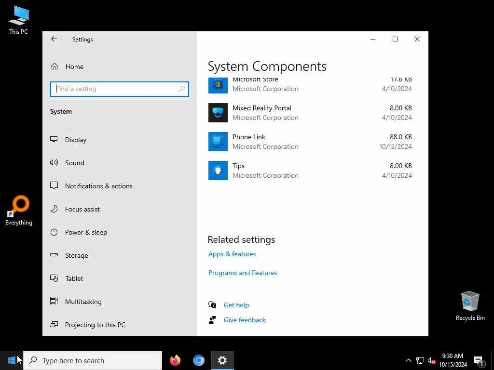The image size is (494, 370).
Task: Open the Home settings page
Action: coord(74,66)
